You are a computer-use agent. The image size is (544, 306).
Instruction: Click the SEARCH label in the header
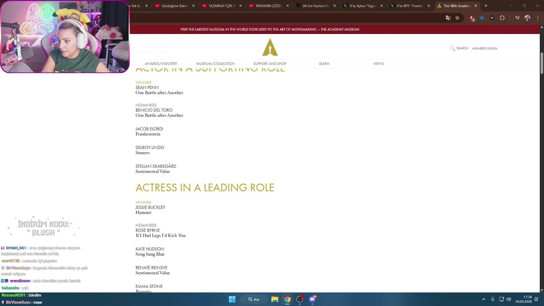[x=462, y=48]
